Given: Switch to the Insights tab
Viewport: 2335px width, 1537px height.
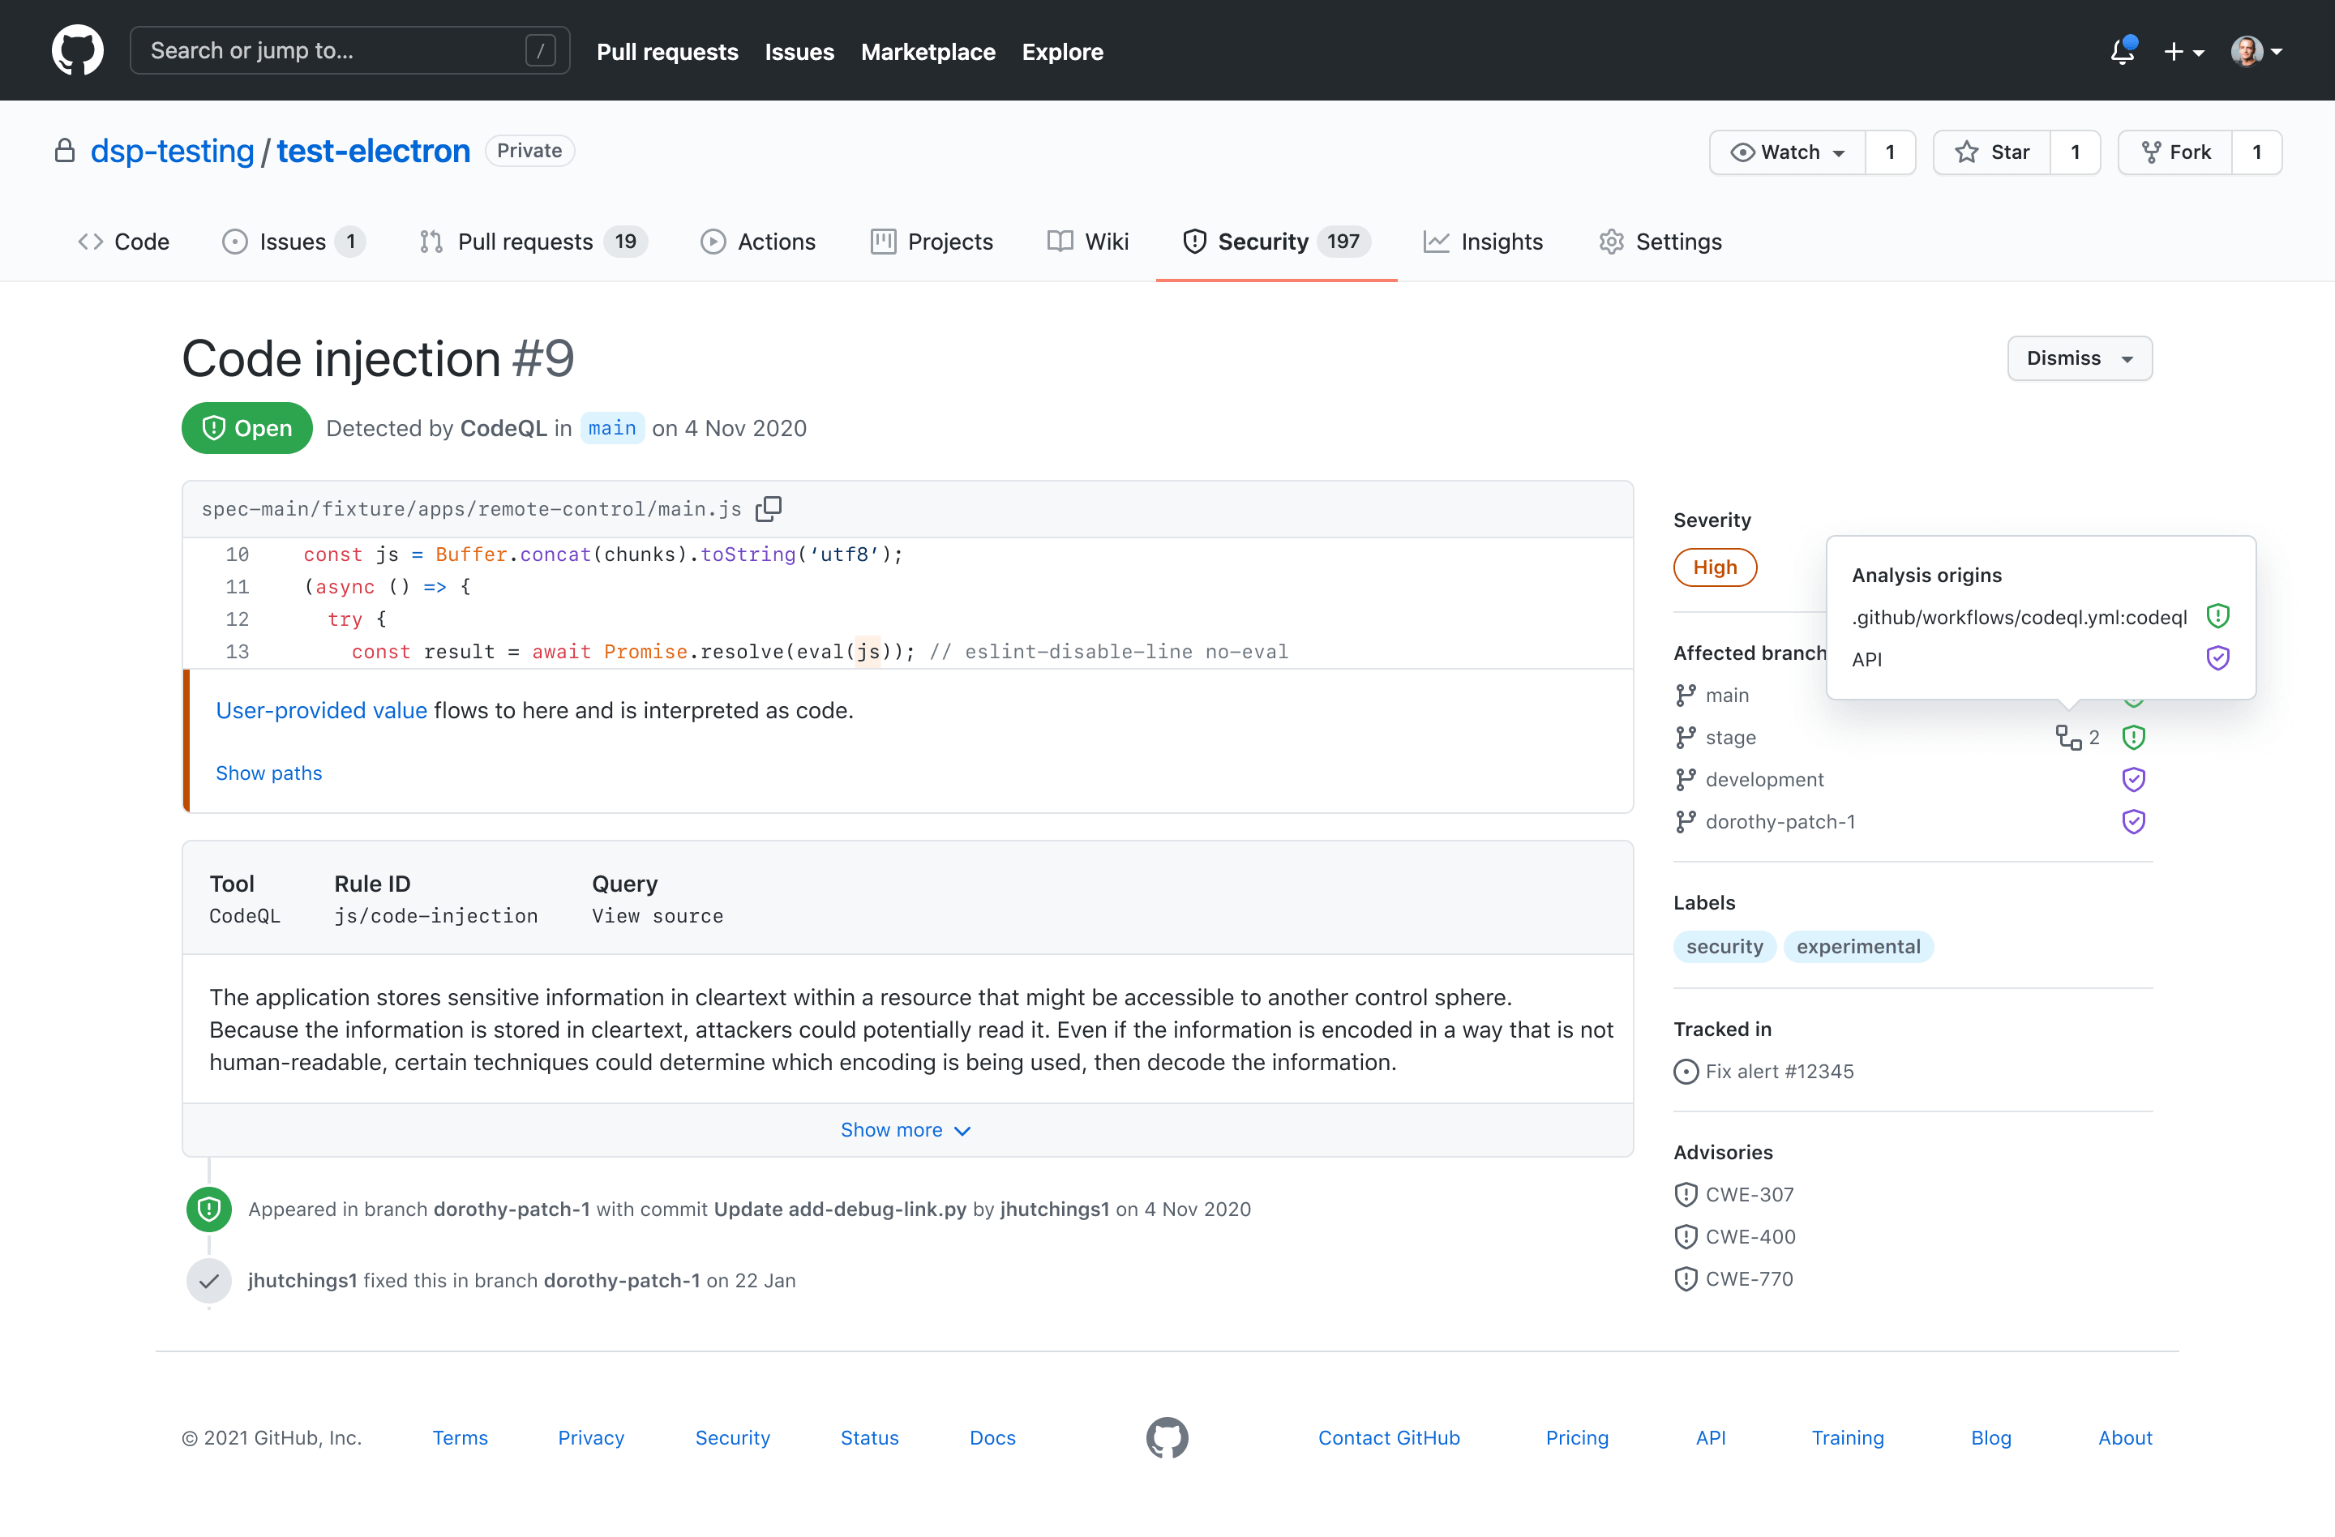Looking at the screenshot, I should pos(1482,242).
